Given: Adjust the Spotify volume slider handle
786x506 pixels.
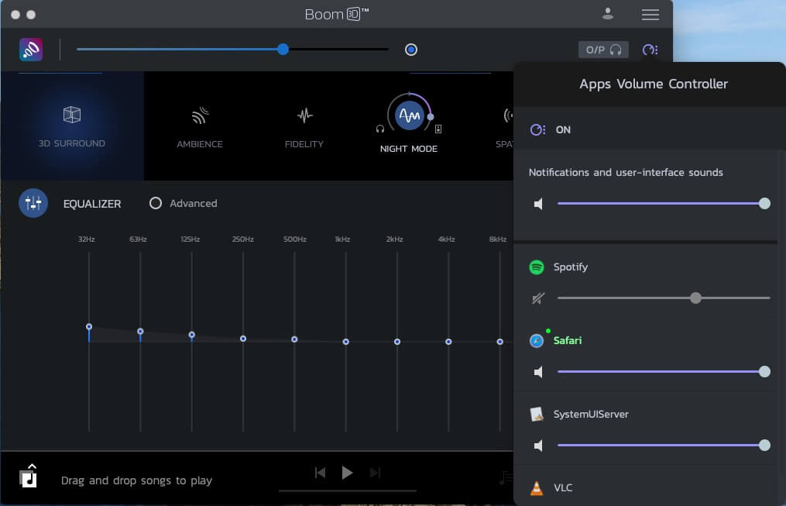Looking at the screenshot, I should click(695, 298).
